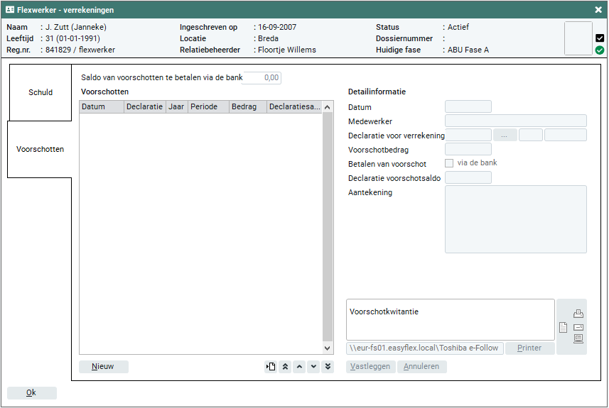
Task: Toggle the 'via de bank' checkbox
Action: 449,163
